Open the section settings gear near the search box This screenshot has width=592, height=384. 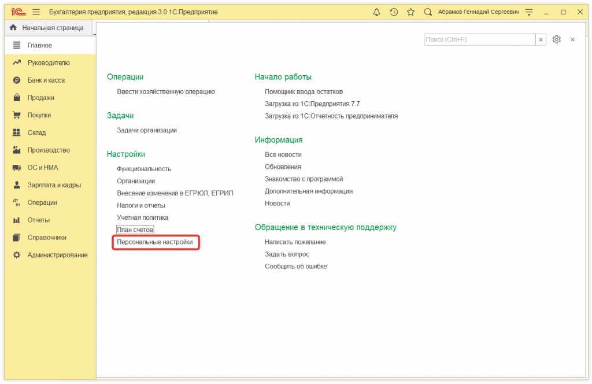pyautogui.click(x=556, y=39)
